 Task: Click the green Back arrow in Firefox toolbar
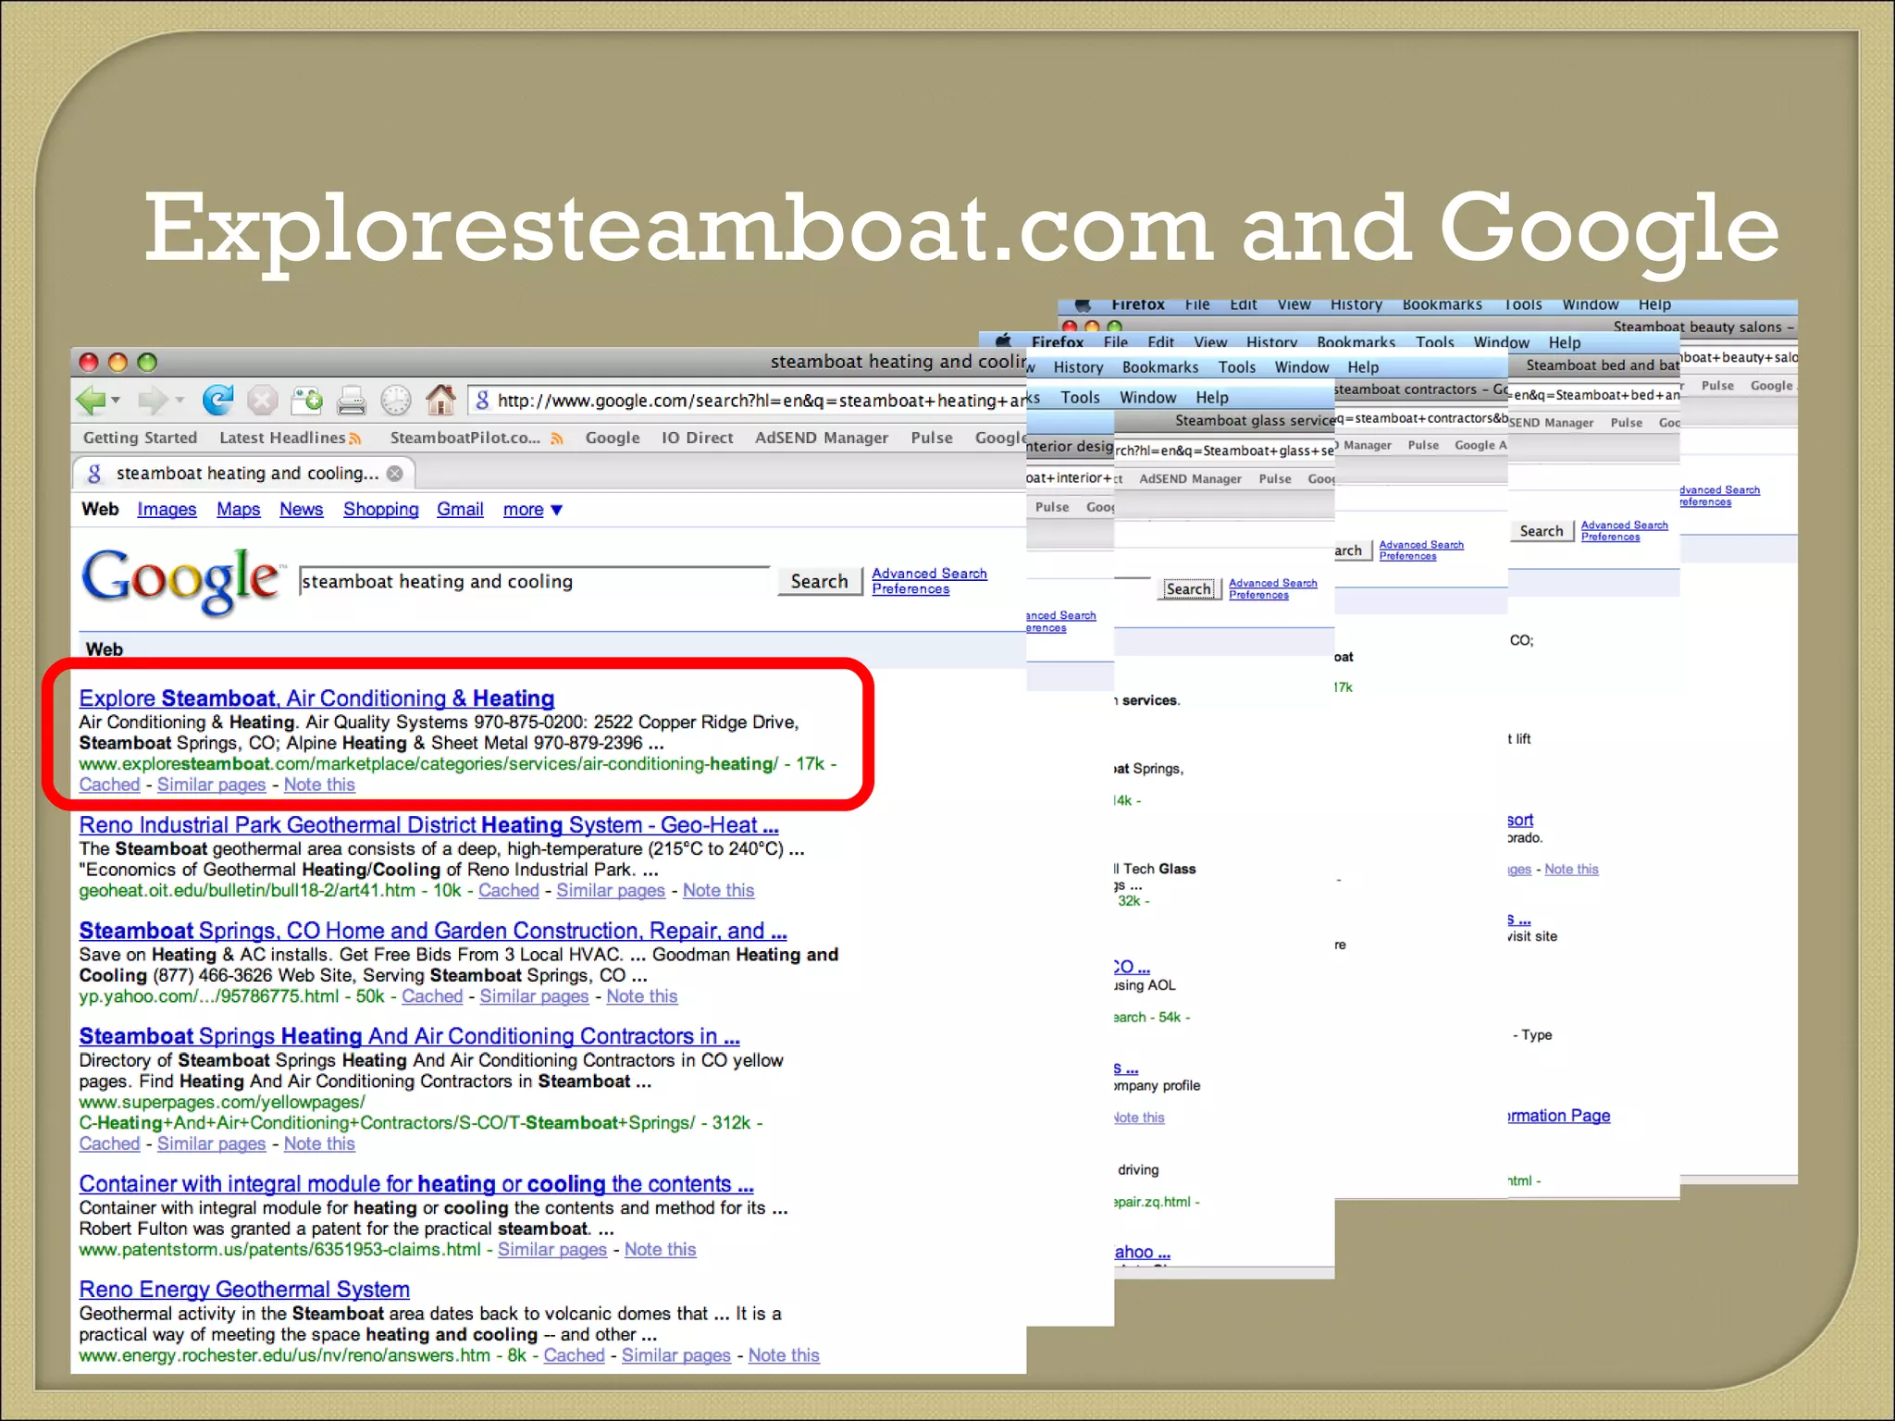click(x=92, y=401)
